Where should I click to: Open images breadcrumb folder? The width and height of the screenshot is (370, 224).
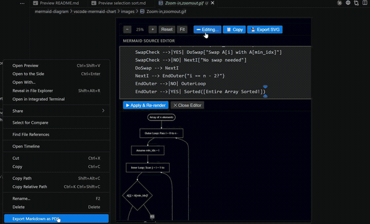pos(128,11)
